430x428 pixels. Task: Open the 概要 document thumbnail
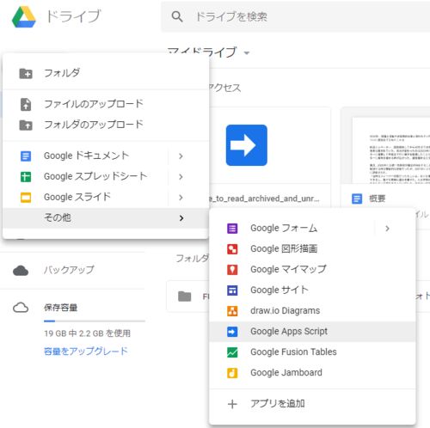click(385, 145)
